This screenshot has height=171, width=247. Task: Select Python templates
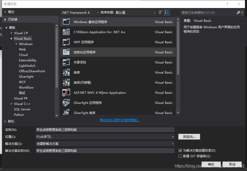[x=19, y=115]
